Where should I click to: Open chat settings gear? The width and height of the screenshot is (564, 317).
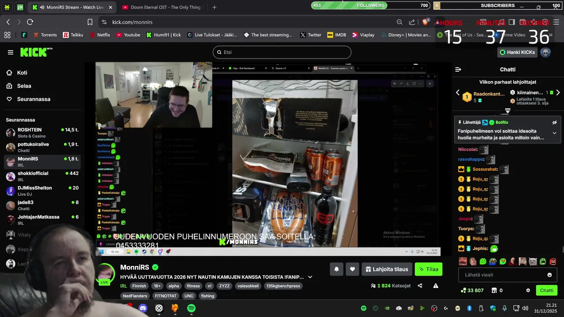(528, 291)
